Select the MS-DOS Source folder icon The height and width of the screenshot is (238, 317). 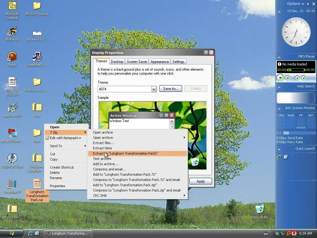click(37, 6)
